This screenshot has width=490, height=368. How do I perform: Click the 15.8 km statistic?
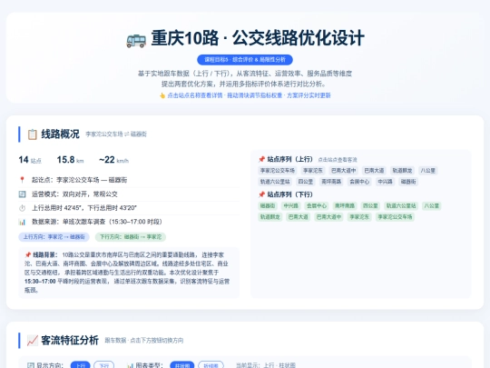tap(70, 160)
